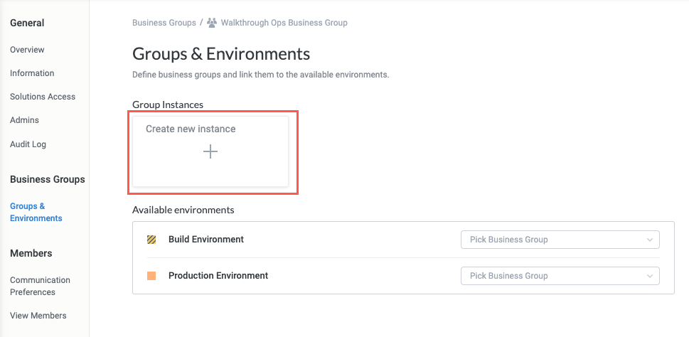689x337 pixels.
Task: Go to Information in the sidebar
Action: [32, 73]
